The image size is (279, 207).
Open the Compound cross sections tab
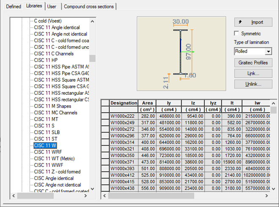click(x=89, y=6)
